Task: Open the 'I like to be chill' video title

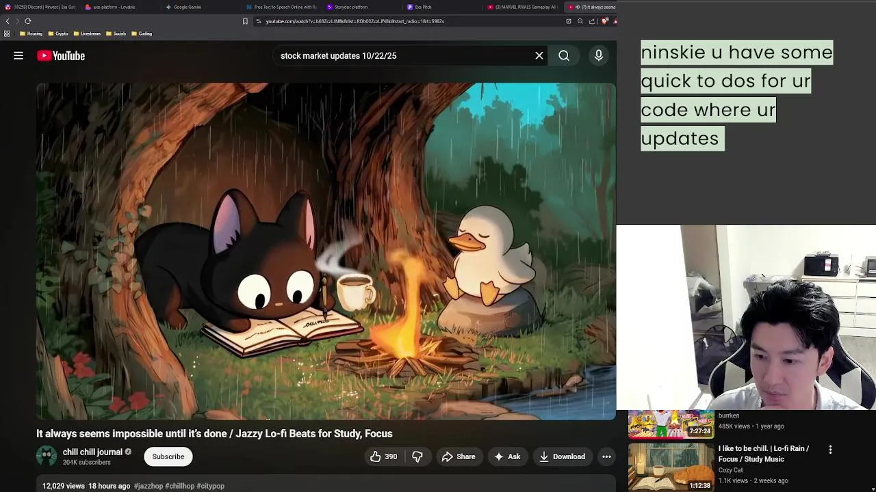Action: 764,454
